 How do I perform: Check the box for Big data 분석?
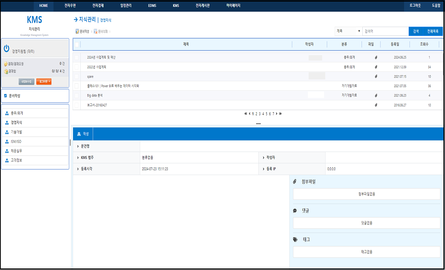click(x=76, y=96)
